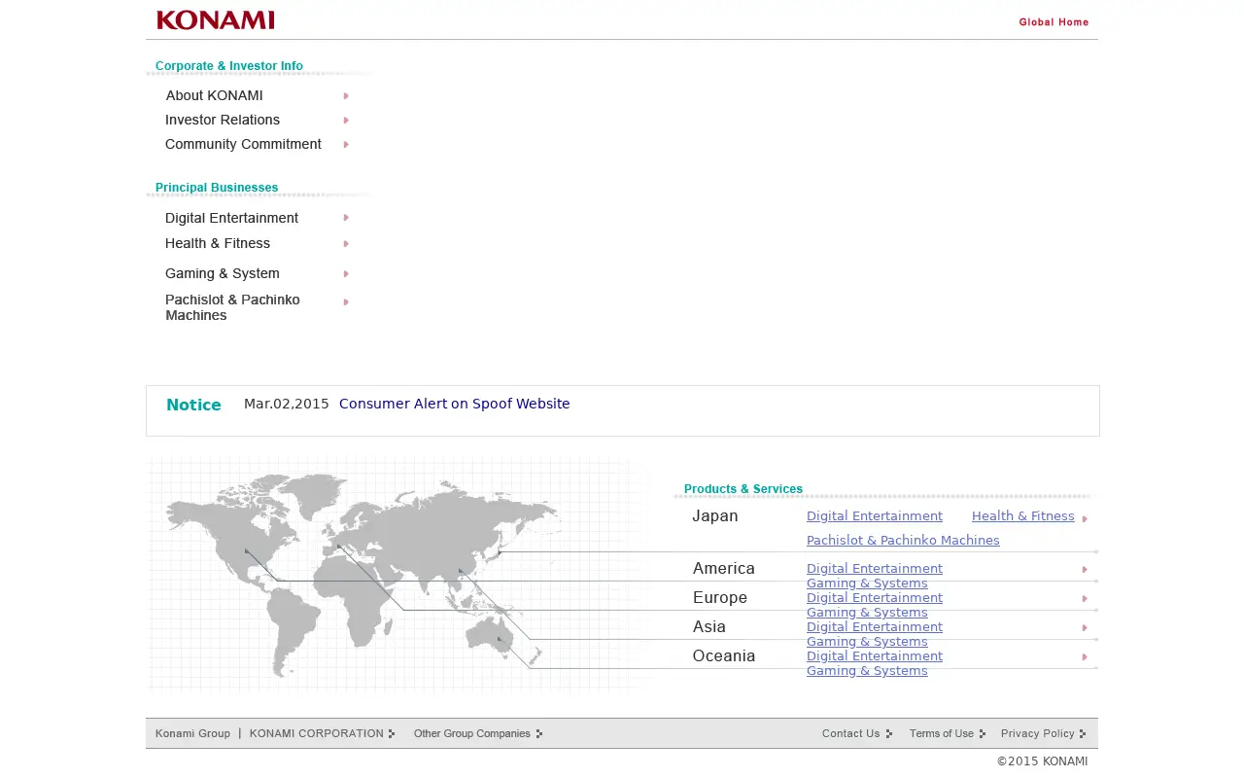Image resolution: width=1244 pixels, height=778 pixels.
Task: Open Community Commitment menu item
Action: coord(243,144)
